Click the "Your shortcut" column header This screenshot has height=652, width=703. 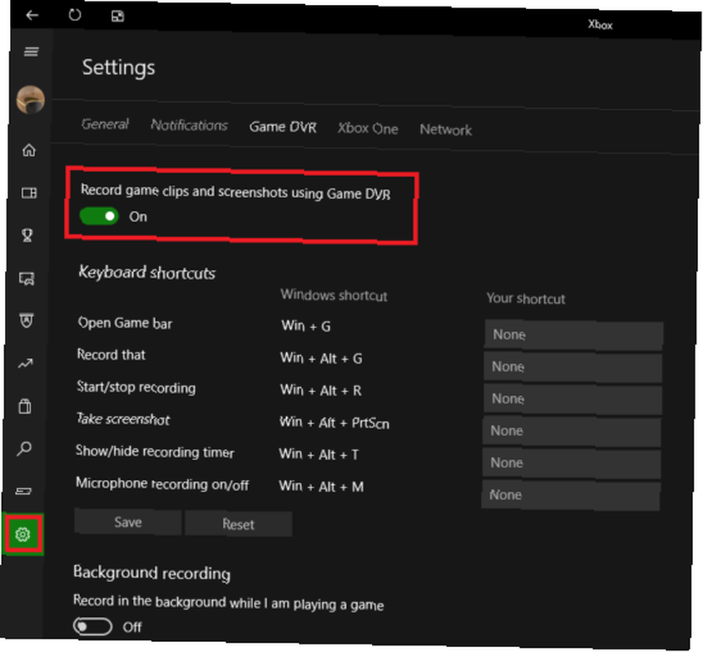[526, 299]
